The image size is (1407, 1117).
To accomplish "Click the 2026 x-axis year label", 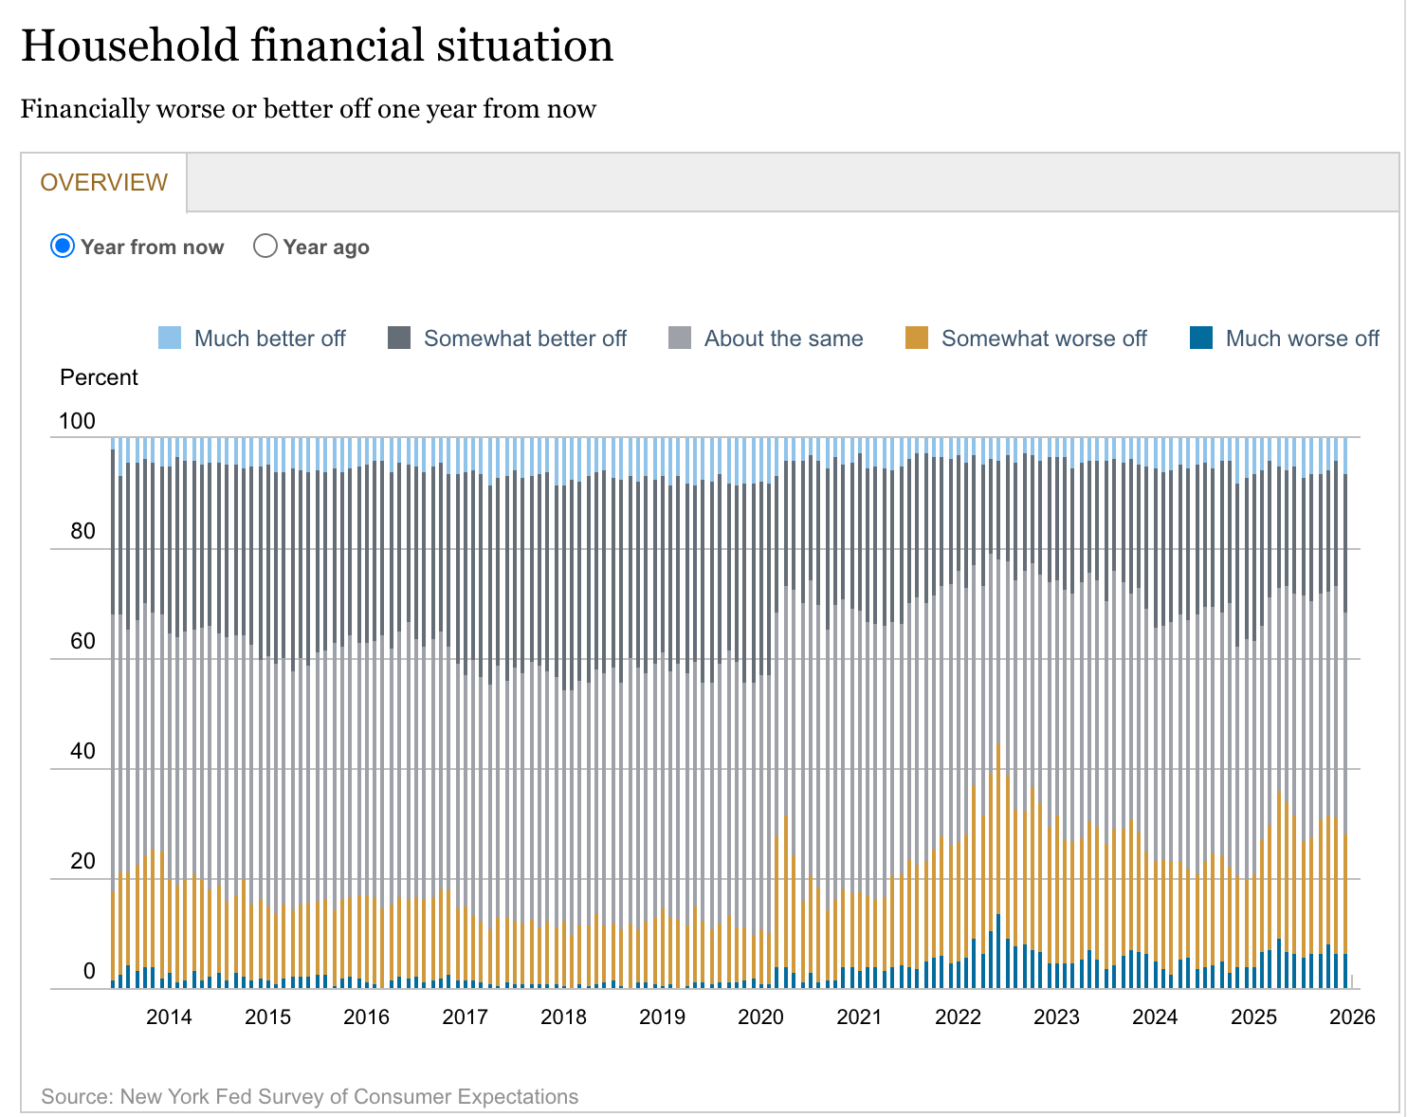I will 1352,1016.
